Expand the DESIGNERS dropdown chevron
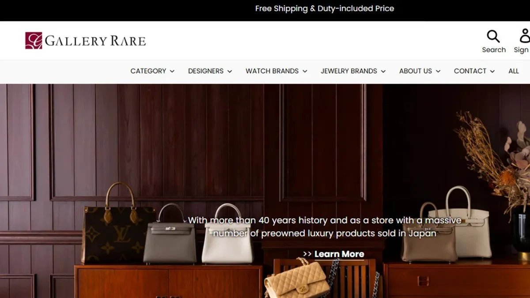Screen dimensions: 530x298 click(x=230, y=71)
